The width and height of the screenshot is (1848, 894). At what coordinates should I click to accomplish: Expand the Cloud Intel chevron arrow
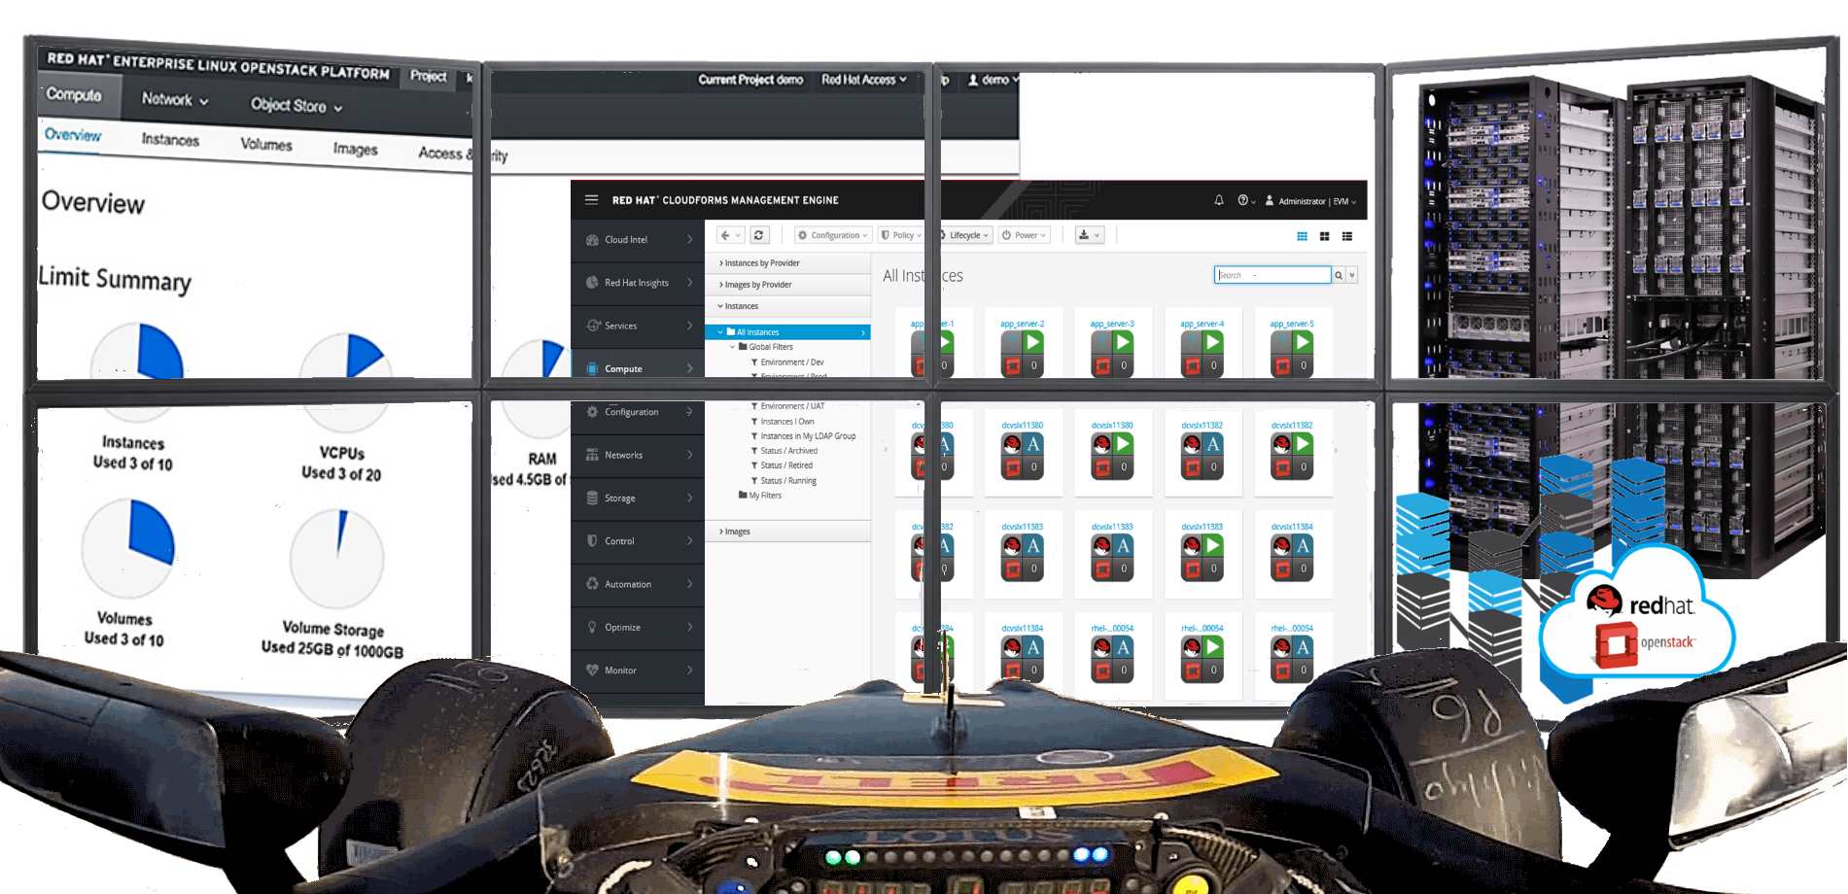pyautogui.click(x=689, y=240)
